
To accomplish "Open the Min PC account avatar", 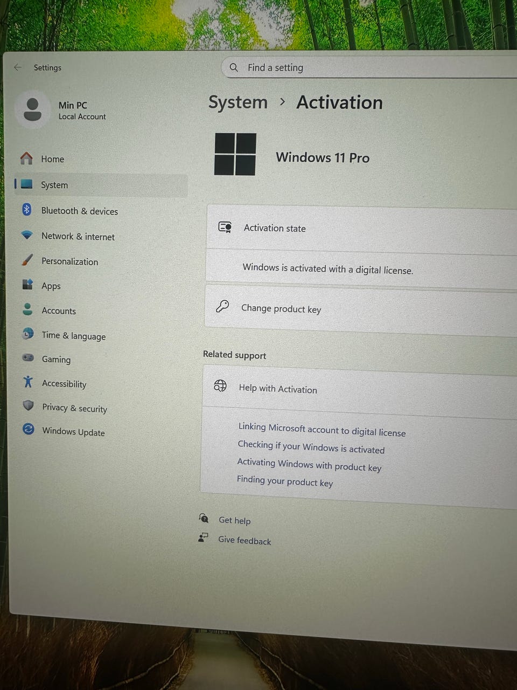I will [x=33, y=109].
